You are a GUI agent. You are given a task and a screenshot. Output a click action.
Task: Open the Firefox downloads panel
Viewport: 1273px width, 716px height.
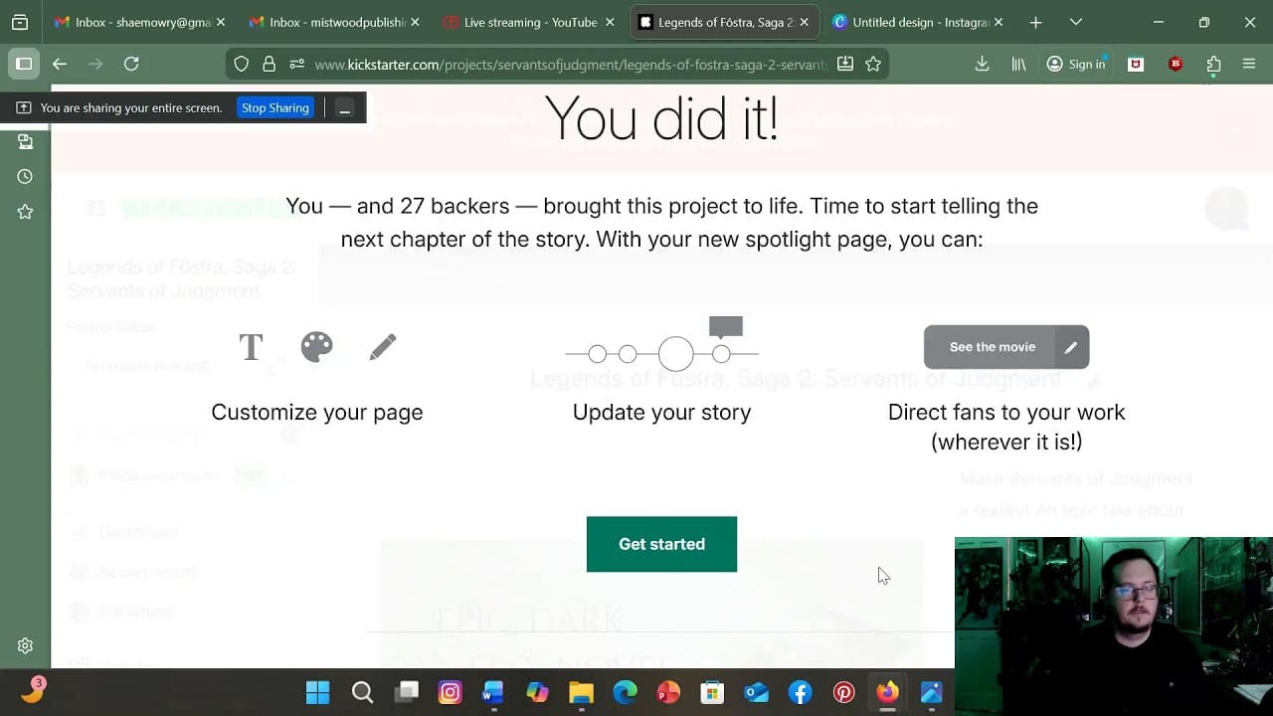tap(982, 64)
